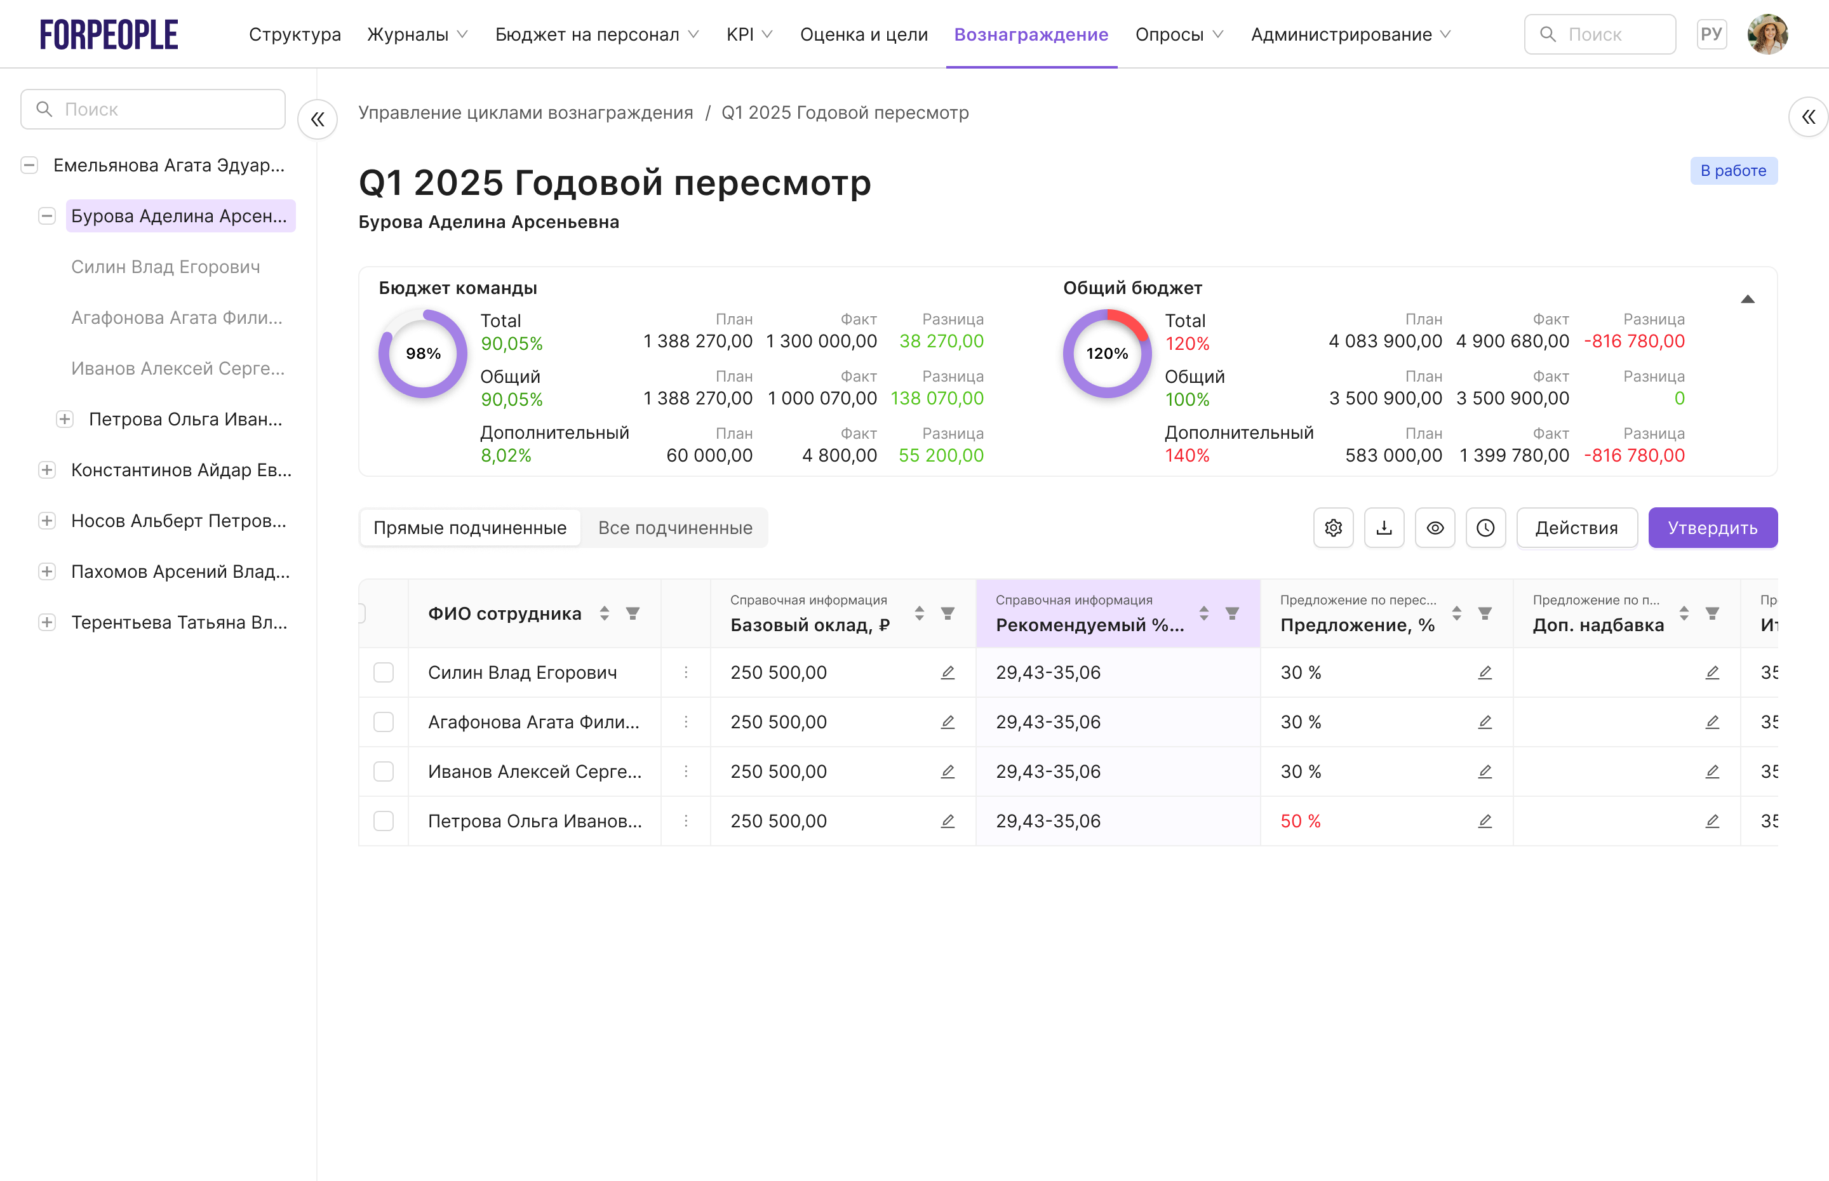Sort by Базовый оклад column
The height and width of the screenshot is (1181, 1829).
point(919,613)
